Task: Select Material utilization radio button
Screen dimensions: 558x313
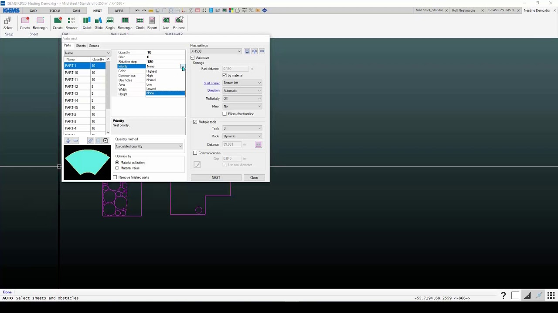Action: [x=117, y=163]
